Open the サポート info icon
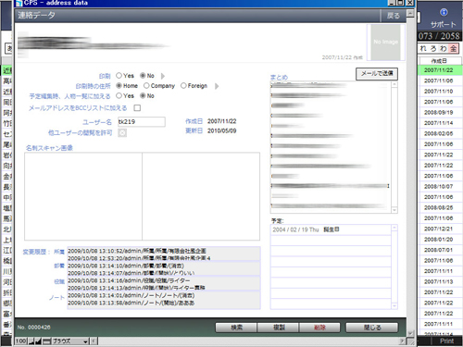The width and height of the screenshot is (463, 347). click(444, 12)
